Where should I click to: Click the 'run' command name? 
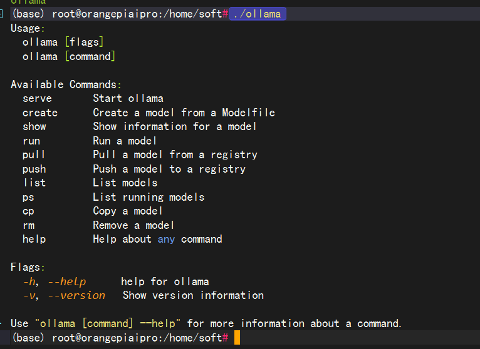[x=31, y=141]
